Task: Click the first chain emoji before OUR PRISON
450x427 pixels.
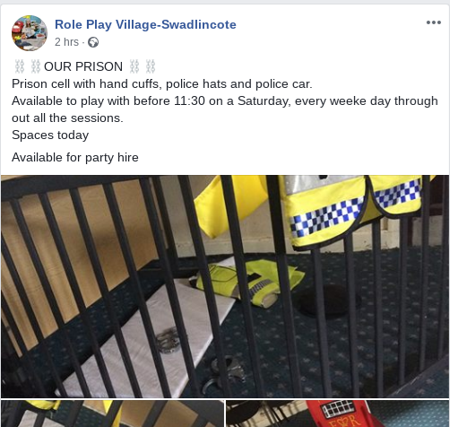Action: pyautogui.click(x=20, y=66)
